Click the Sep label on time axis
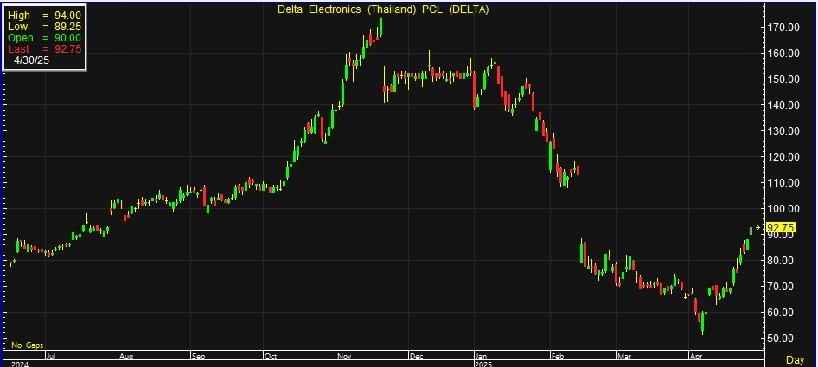 pyautogui.click(x=198, y=357)
